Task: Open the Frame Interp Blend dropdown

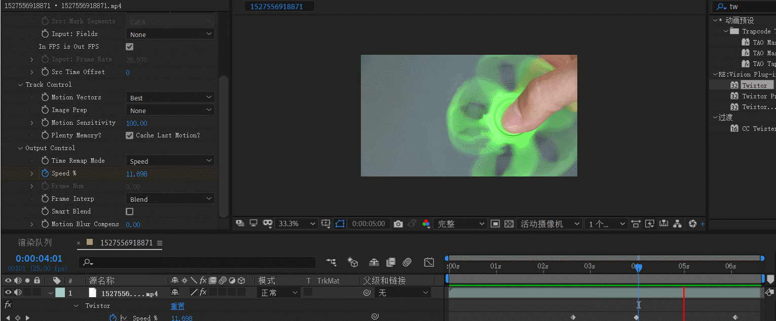Action: 170,199
